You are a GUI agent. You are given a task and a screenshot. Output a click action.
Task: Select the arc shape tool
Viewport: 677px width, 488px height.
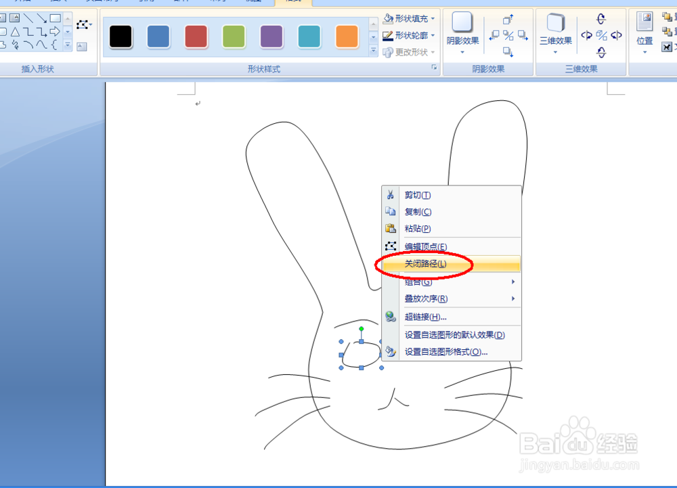coord(28,45)
